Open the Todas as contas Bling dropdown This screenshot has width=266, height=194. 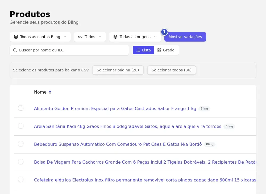(40, 37)
